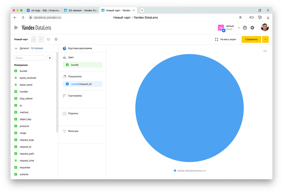Mark the chart as favorite with the star
Viewport: 283px width, 193px height.
34,39
